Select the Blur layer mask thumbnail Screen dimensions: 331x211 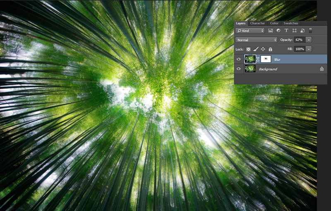[265, 59]
